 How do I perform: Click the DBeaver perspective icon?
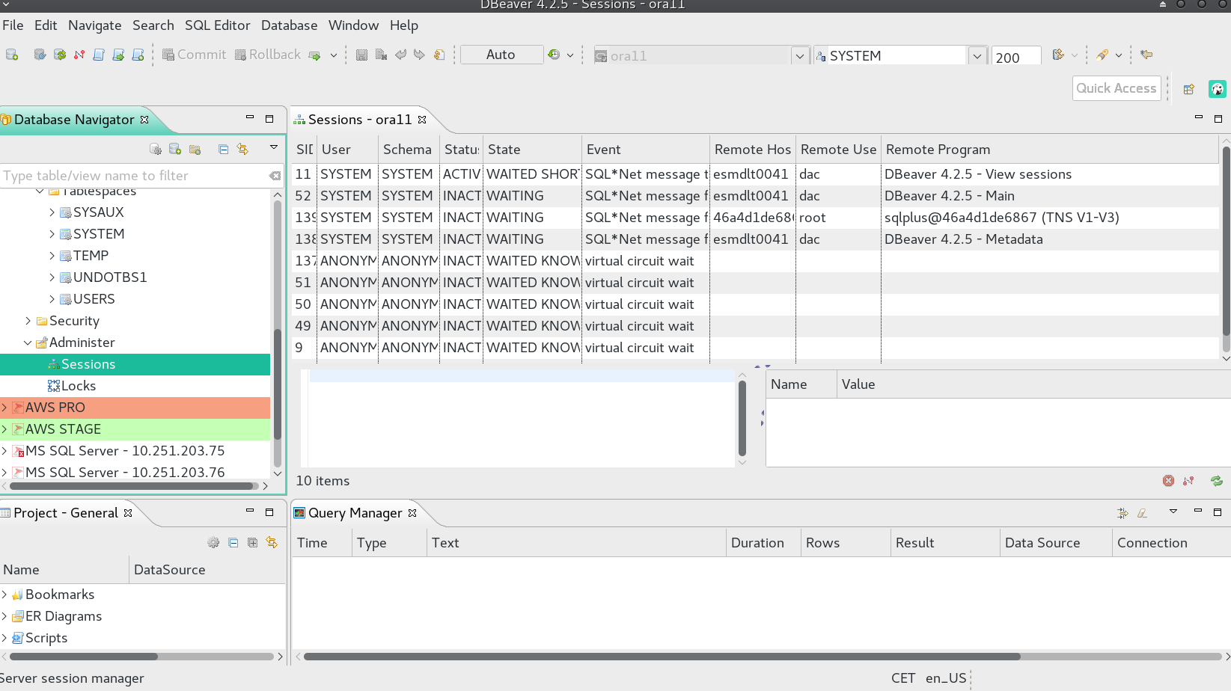click(1218, 89)
